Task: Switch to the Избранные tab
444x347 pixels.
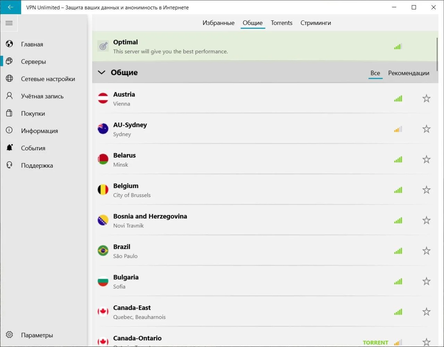Action: (x=219, y=23)
